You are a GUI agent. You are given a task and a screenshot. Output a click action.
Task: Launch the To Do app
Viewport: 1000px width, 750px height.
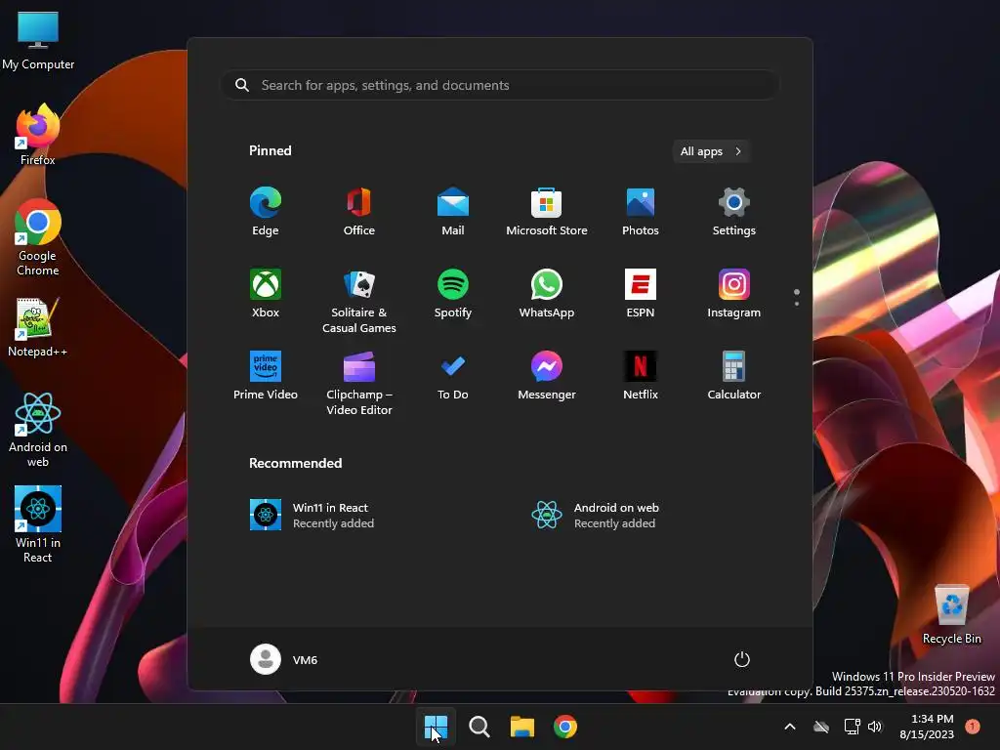(453, 376)
